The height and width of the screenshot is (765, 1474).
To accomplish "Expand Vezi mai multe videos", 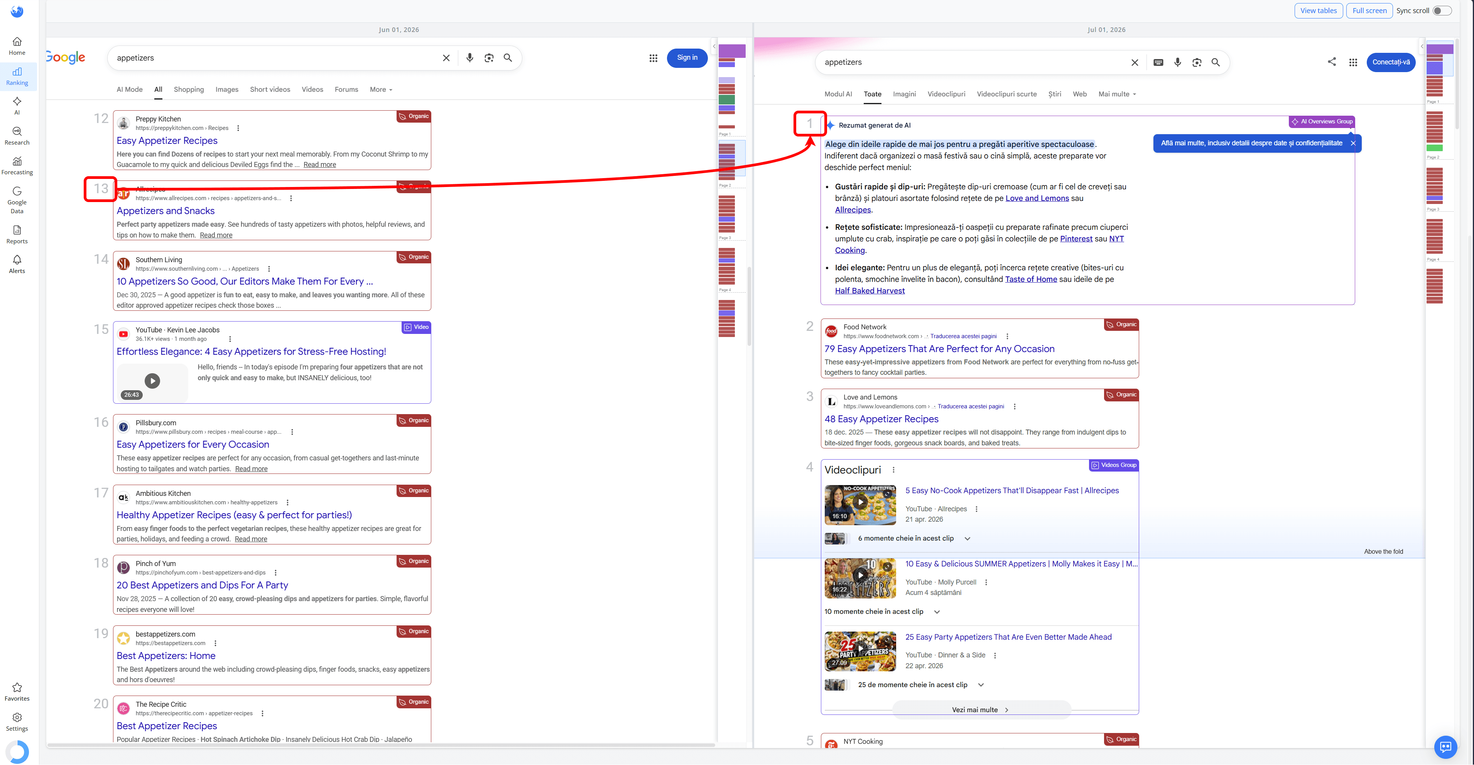I will click(x=981, y=709).
